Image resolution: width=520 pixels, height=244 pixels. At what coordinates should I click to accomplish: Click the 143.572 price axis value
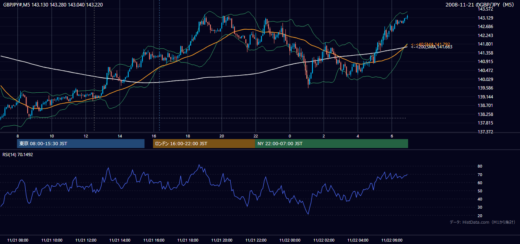coord(485,9)
